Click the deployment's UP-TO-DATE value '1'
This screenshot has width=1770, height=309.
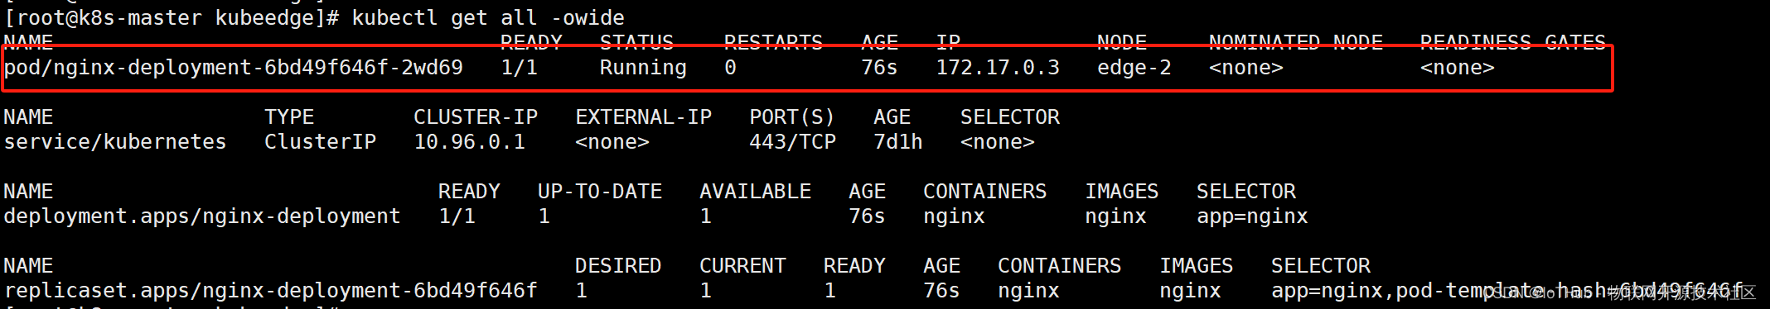[x=544, y=216]
